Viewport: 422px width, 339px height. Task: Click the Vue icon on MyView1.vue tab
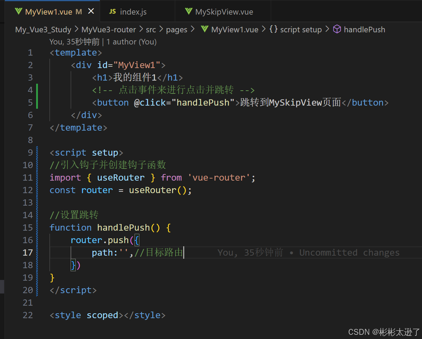(x=18, y=11)
